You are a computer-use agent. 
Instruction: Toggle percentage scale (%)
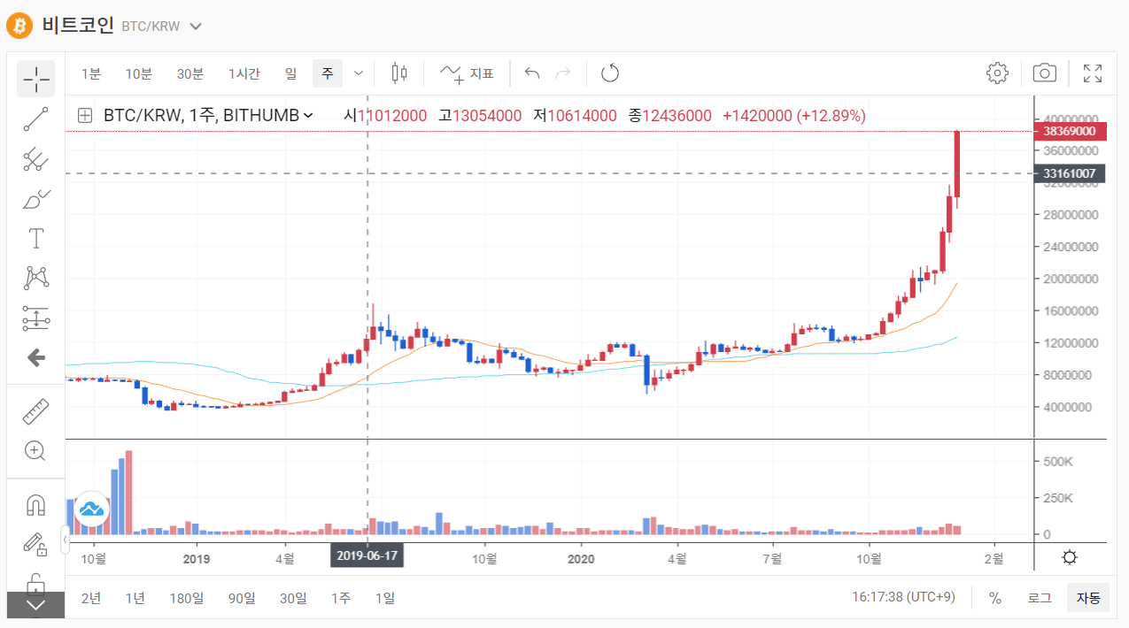coord(995,598)
